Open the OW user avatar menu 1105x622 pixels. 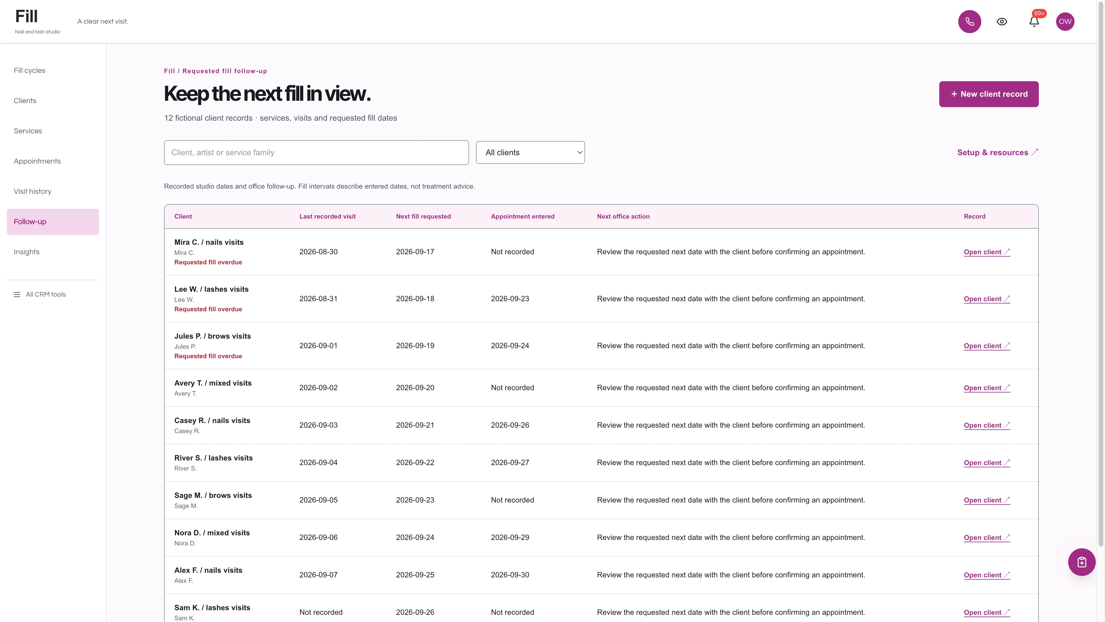point(1065,22)
